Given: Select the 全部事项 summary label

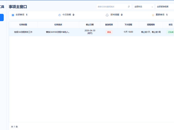Looking at the screenshot, I should pos(20,15).
